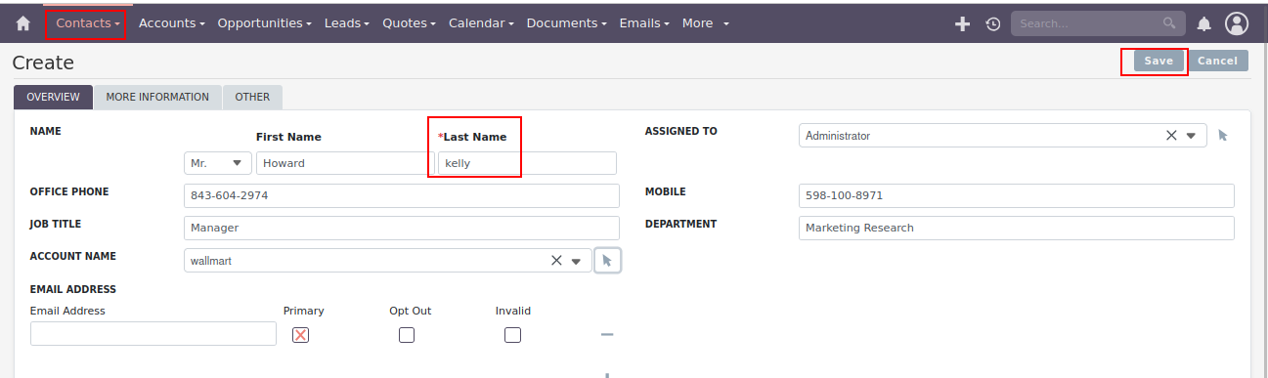This screenshot has height=378, width=1268.
Task: Expand the Account Name dropdown arrow
Action: coord(576,261)
